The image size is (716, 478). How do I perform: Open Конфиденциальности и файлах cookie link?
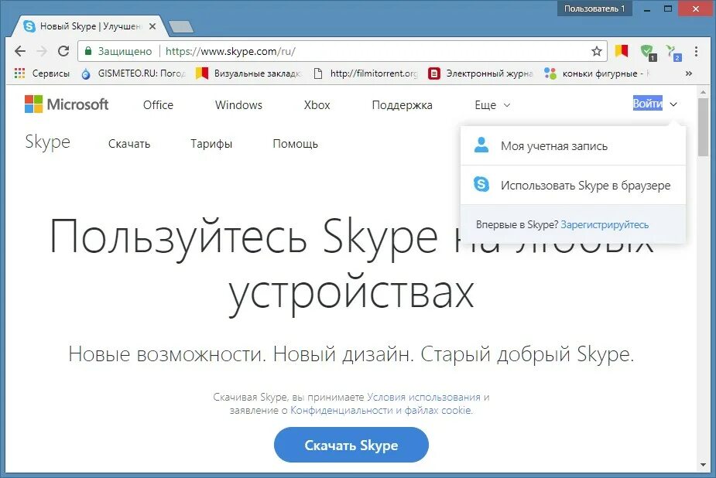pos(381,410)
